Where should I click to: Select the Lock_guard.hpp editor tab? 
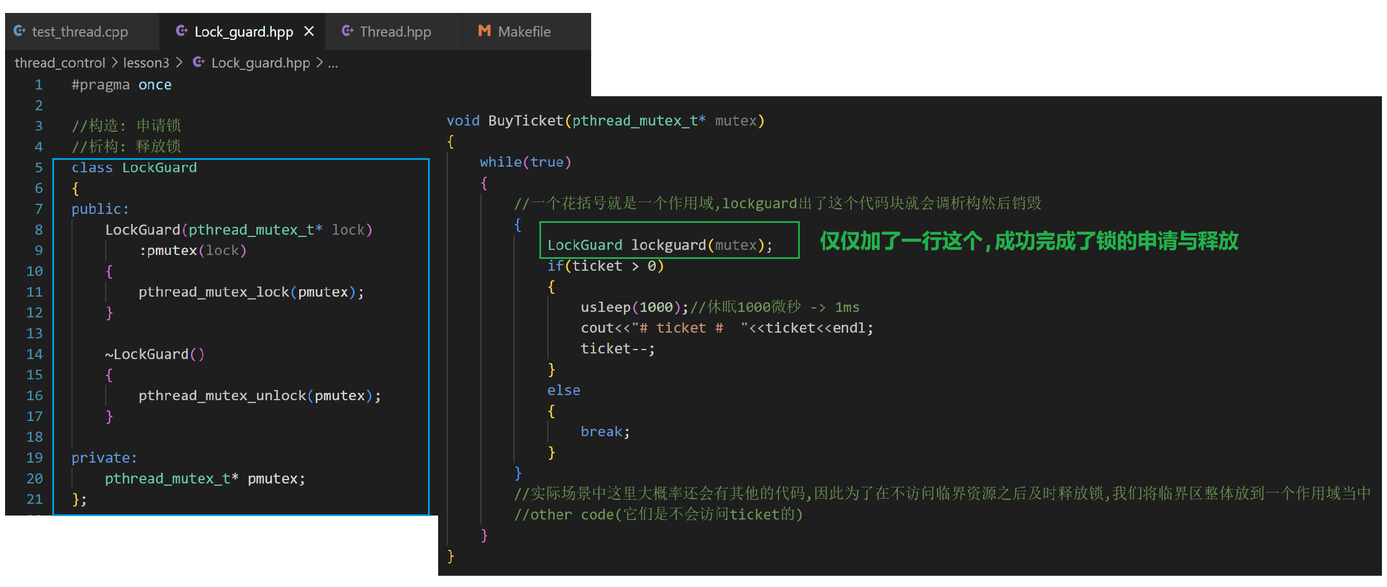point(243,32)
